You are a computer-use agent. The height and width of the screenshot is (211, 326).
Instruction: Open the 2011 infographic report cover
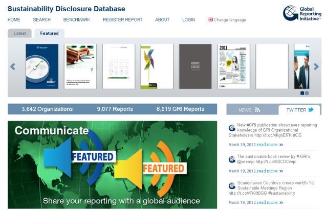coord(233,66)
